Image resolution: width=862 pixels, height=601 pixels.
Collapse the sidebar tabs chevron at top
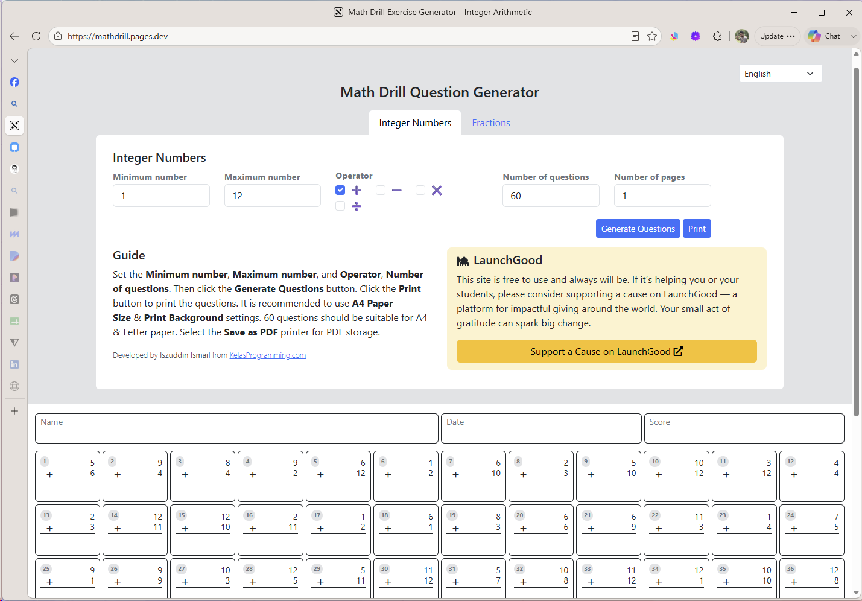click(x=14, y=60)
